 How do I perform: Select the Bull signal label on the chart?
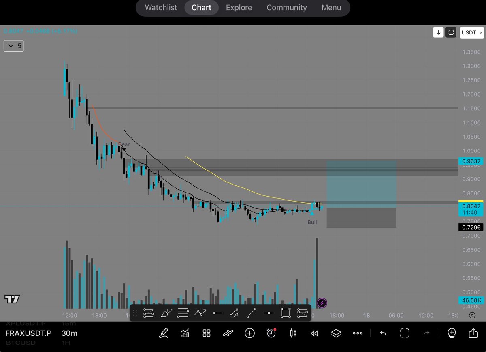312,222
